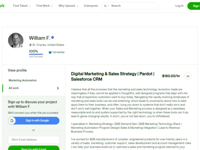200x150 pixels.
Task: Click the verified badge next to William F.
Action: coord(52,37)
